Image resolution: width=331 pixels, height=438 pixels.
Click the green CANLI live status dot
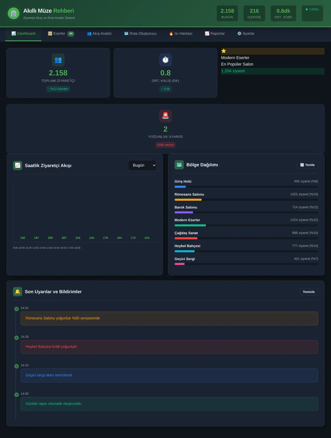307,9
